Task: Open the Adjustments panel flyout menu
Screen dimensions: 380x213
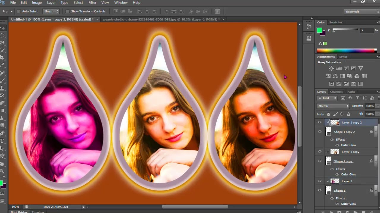Action: click(x=378, y=57)
